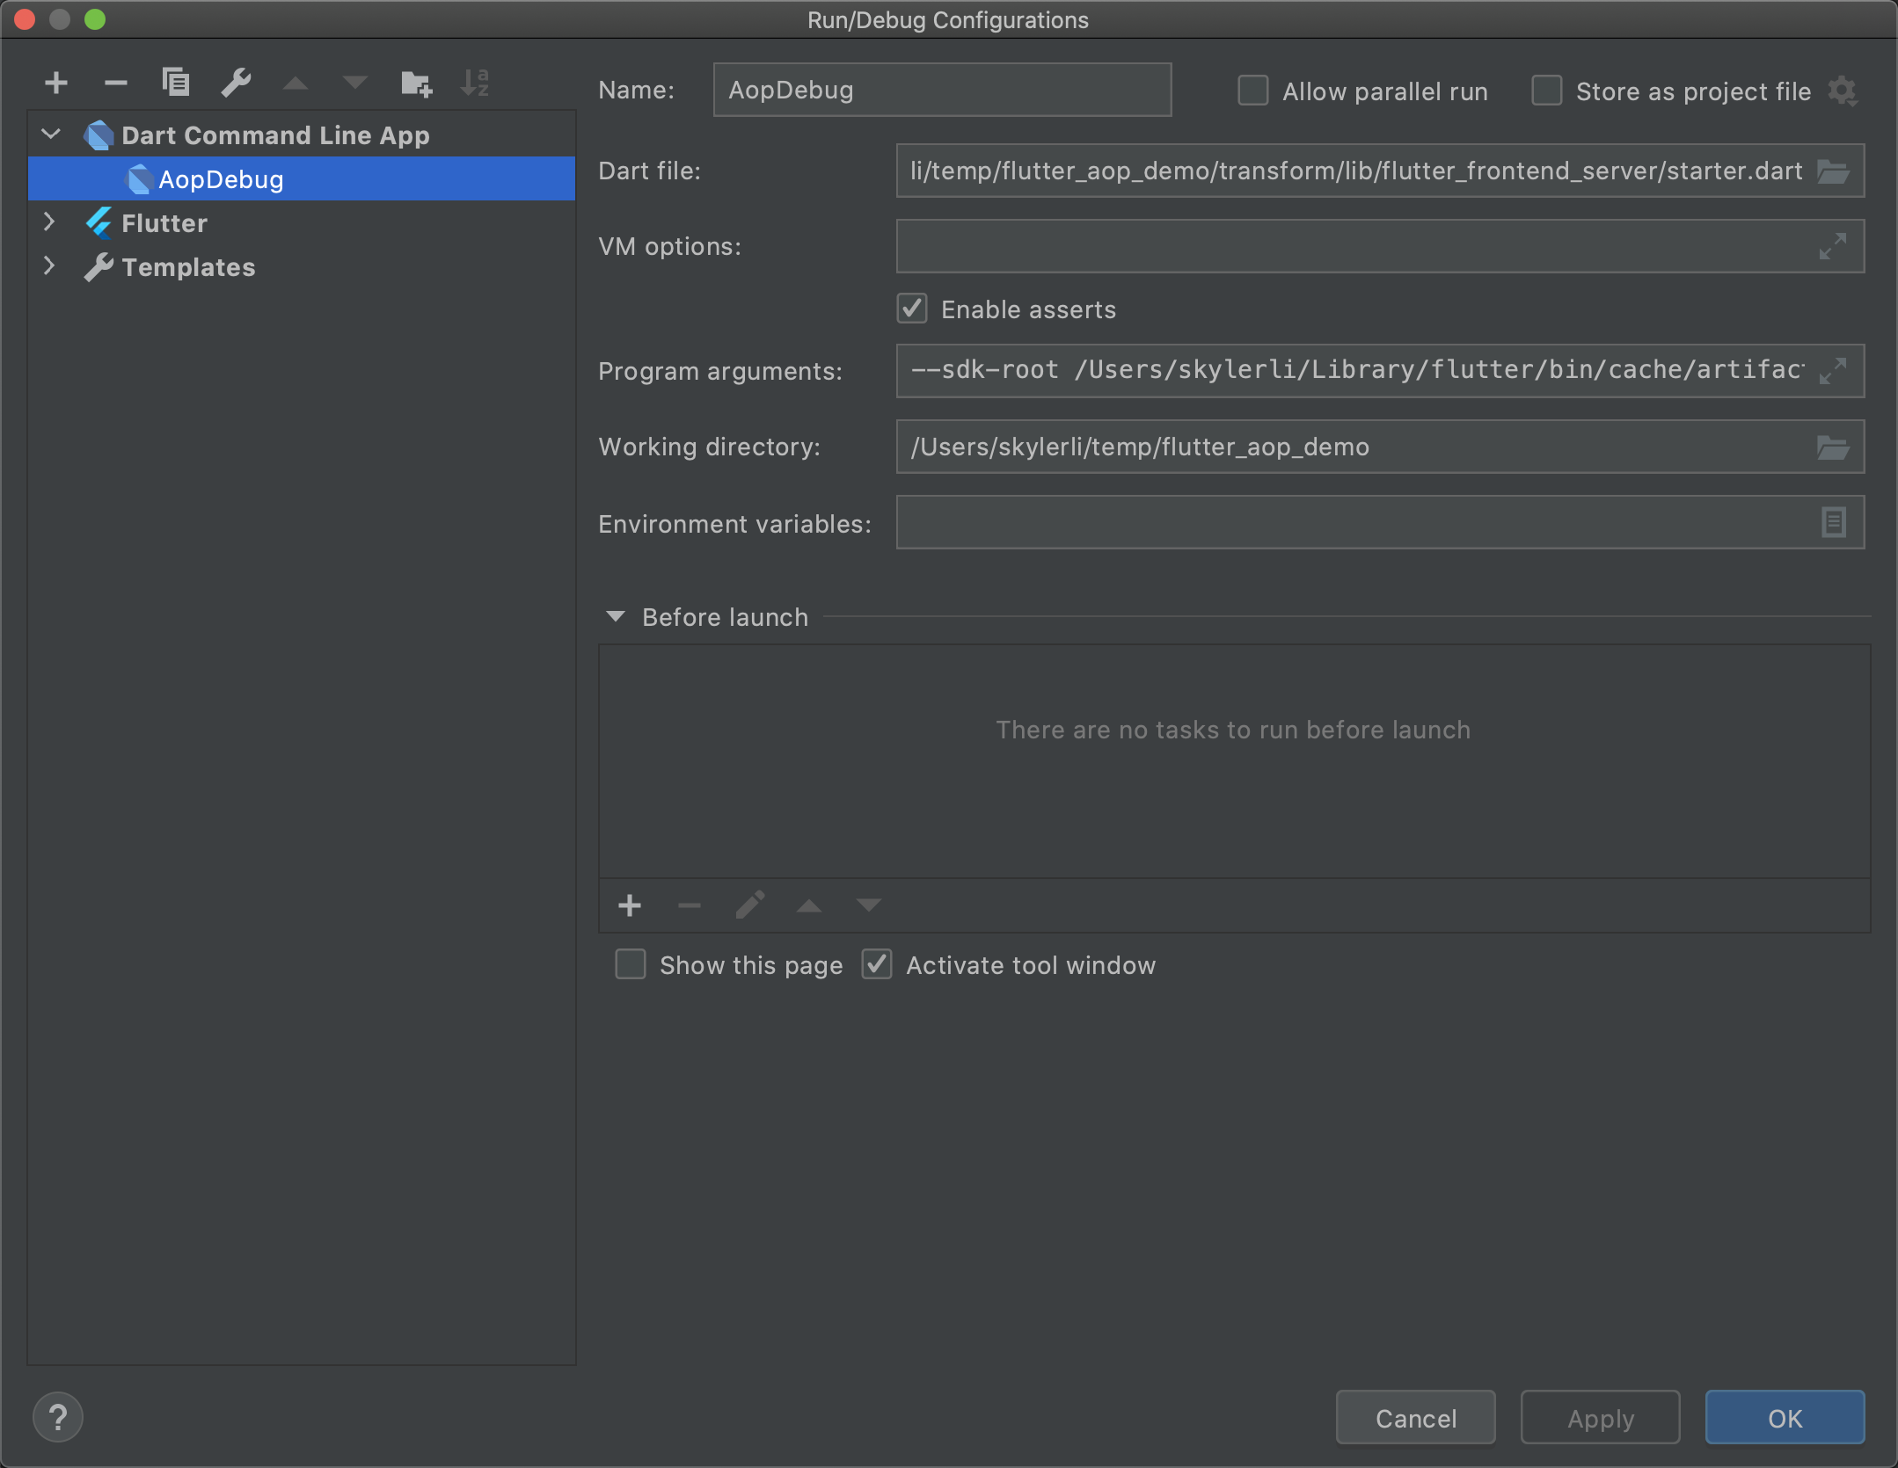This screenshot has height=1468, width=1898.
Task: Open configuration templates via wrench icon
Action: click(x=236, y=82)
